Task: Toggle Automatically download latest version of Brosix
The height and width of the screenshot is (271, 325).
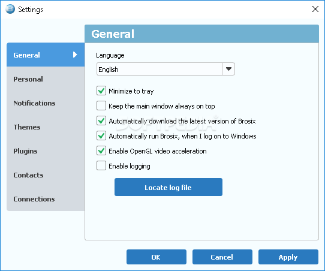Action: click(101, 121)
